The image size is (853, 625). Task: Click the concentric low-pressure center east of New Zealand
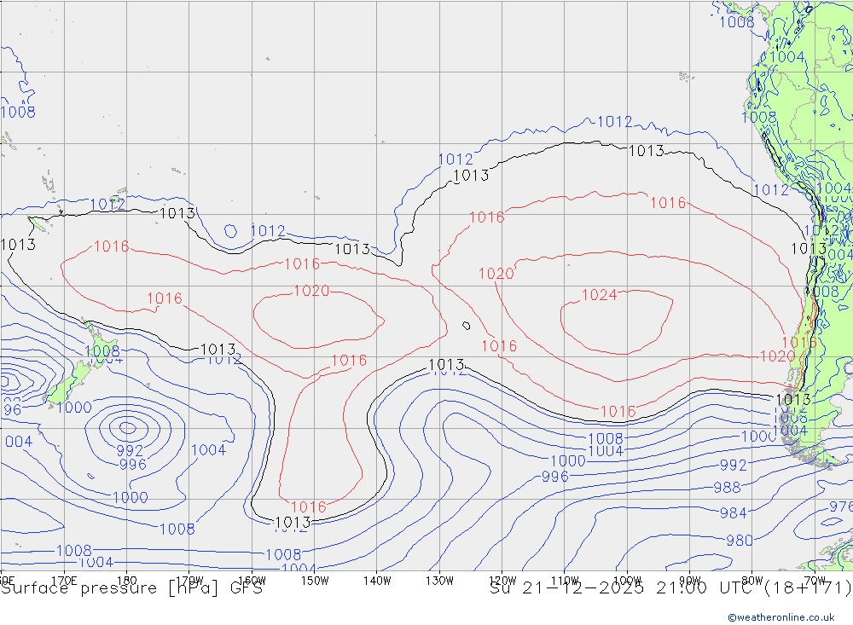pyautogui.click(x=127, y=427)
